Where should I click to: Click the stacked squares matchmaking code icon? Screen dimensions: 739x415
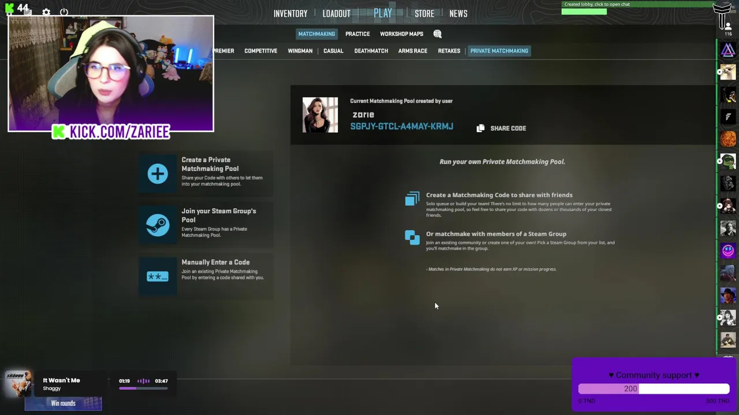pos(412,199)
